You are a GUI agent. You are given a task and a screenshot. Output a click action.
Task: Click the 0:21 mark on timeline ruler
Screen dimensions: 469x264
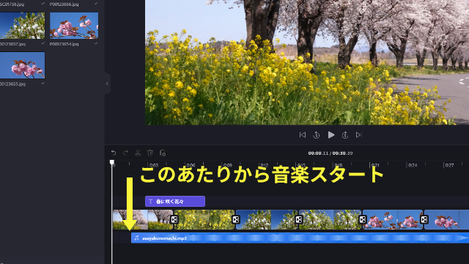[x=375, y=165]
